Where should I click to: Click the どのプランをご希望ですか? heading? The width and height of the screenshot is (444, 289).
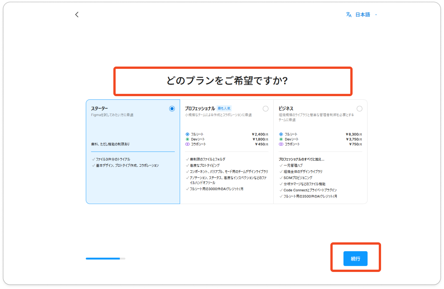coord(227,81)
